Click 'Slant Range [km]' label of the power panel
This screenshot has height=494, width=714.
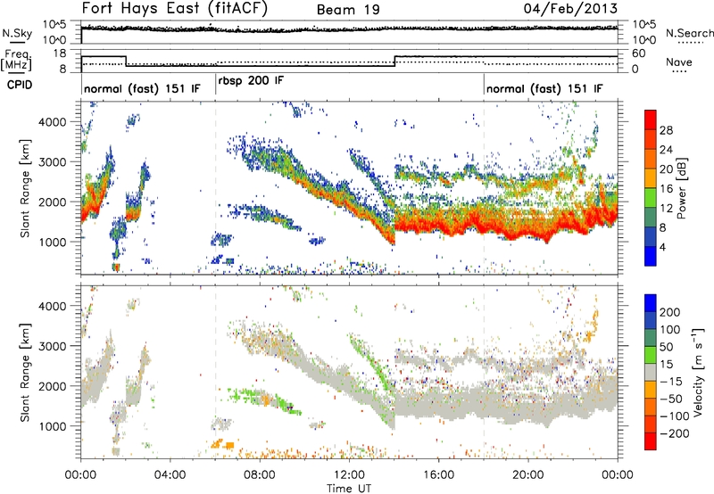coord(25,188)
